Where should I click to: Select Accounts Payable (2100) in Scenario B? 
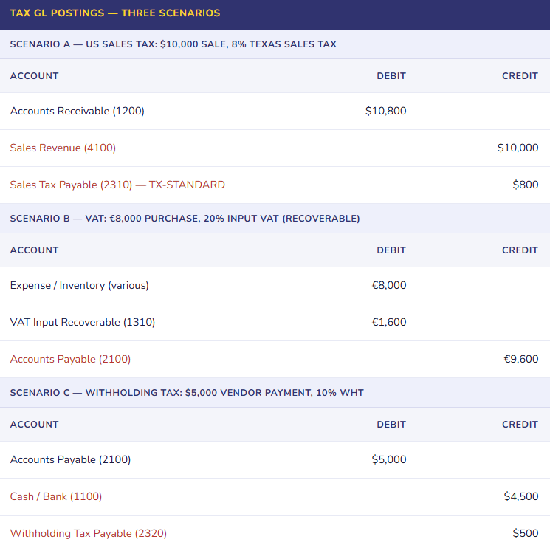point(70,359)
